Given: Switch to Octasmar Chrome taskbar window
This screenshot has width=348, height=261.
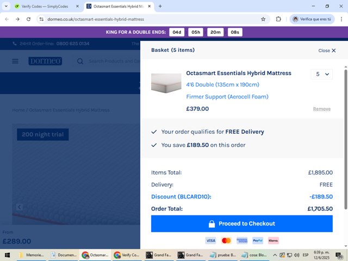Looking at the screenshot, I should [95, 255].
